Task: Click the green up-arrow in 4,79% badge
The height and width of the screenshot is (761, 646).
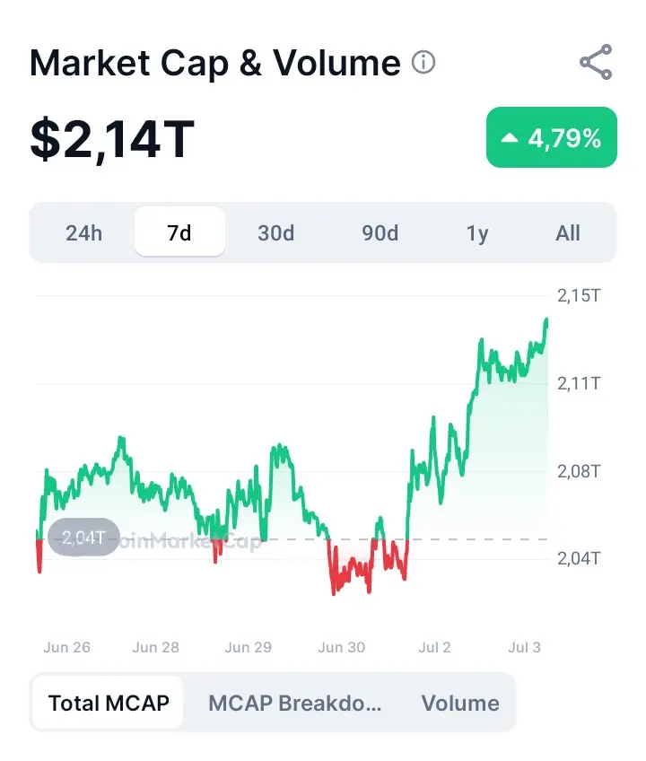Action: point(509,138)
